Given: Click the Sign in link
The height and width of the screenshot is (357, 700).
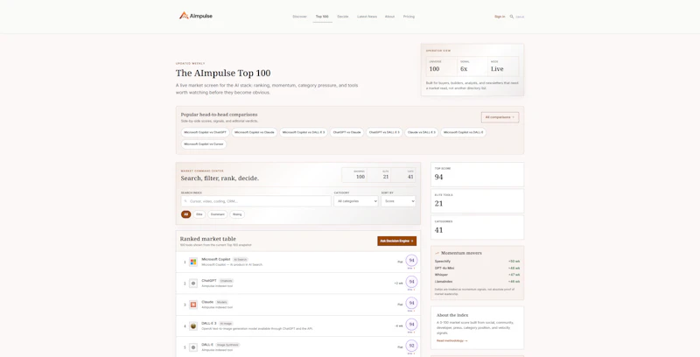Looking at the screenshot, I should [x=500, y=17].
